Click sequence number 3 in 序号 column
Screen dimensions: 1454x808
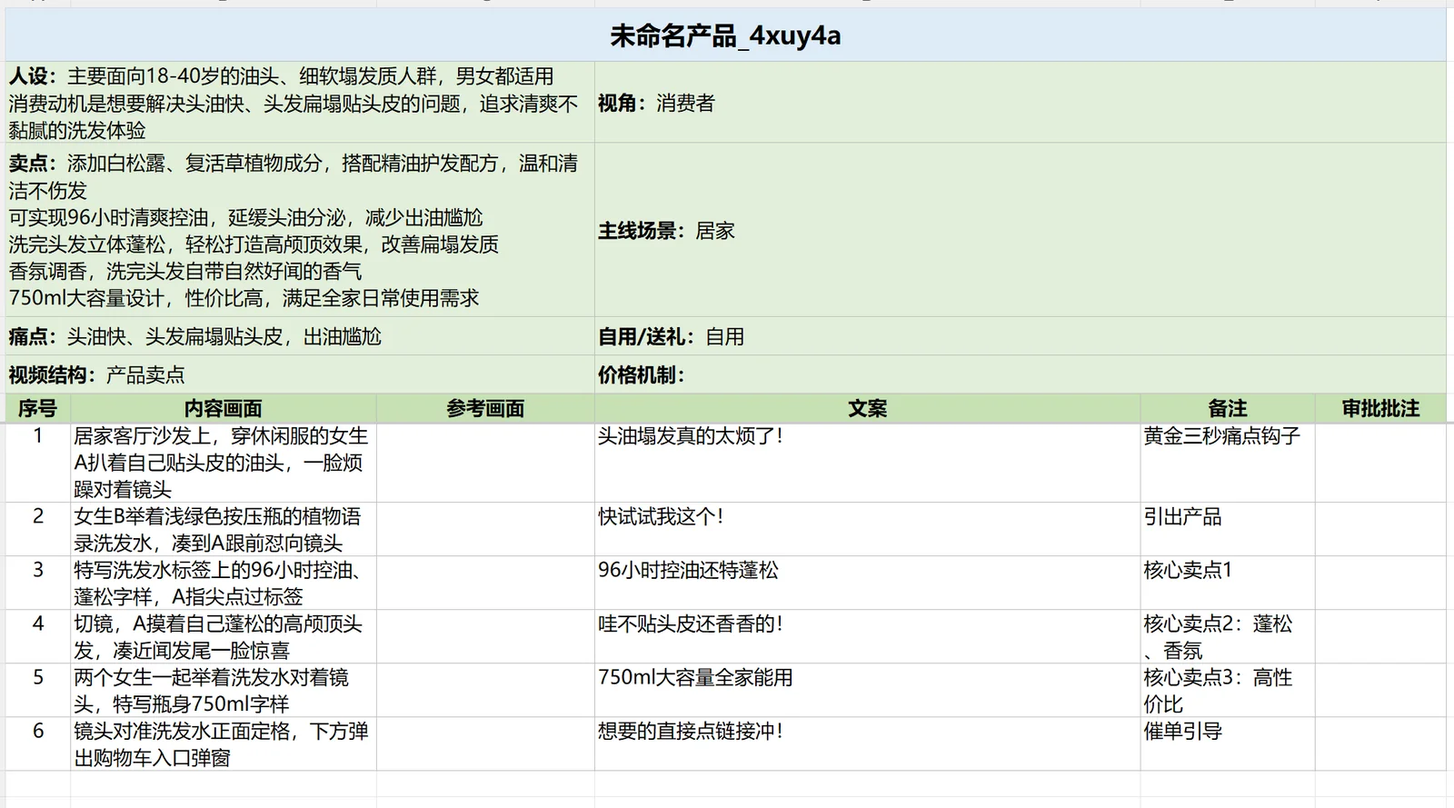(37, 583)
